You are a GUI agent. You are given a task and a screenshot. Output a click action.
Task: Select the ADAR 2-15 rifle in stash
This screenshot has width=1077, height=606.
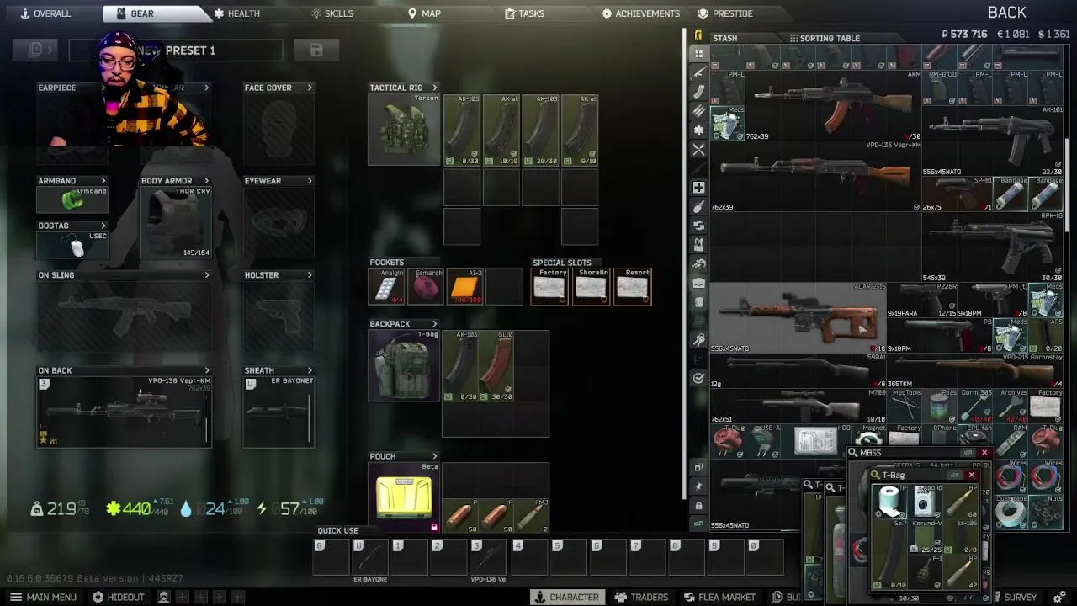pyautogui.click(x=798, y=317)
